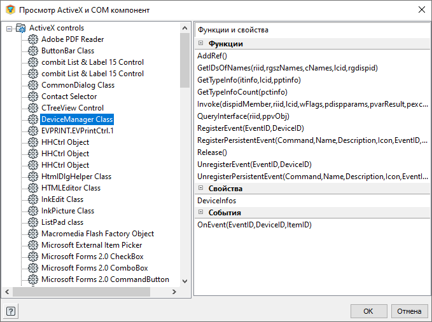Open help with the question mark icon

11,311
